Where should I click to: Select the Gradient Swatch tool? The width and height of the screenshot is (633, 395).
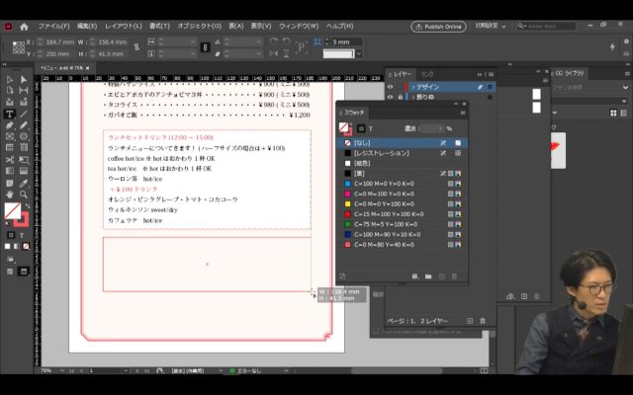(10, 171)
